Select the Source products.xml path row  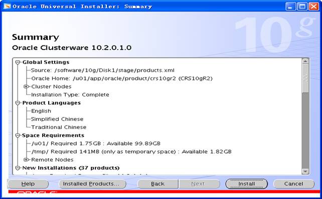(102, 70)
